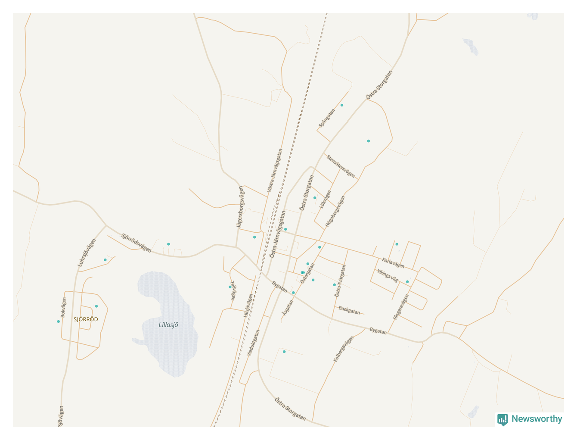Click the Lillasjö lake label
577x440 pixels.
168,325
